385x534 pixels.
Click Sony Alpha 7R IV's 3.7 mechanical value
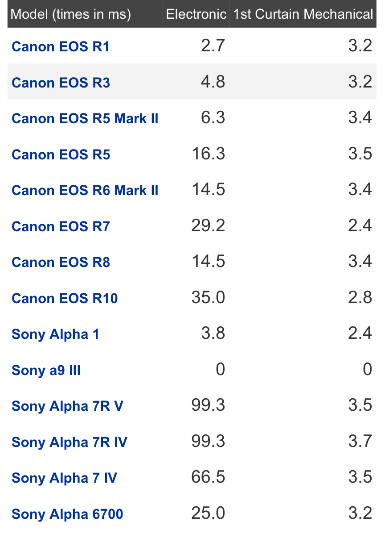pos(360,442)
